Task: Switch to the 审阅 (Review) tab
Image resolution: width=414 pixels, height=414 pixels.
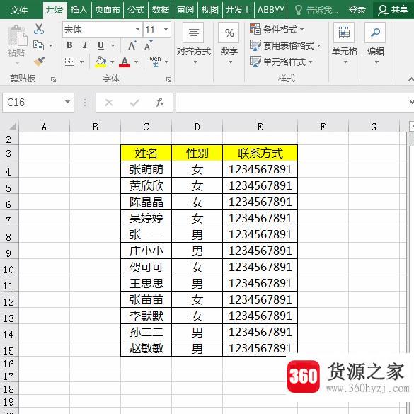Action: tap(185, 10)
